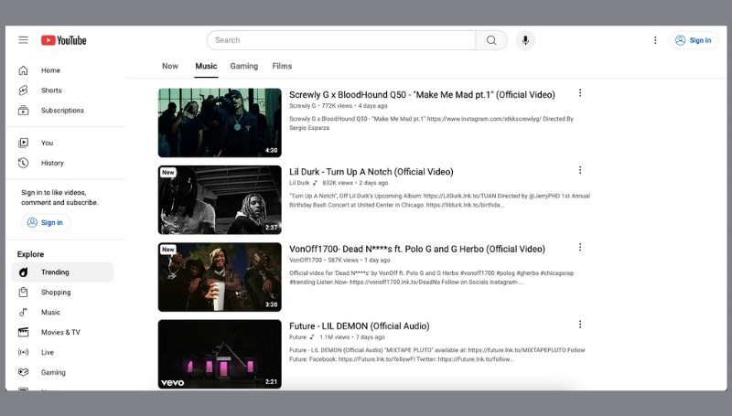
Task: Switch to the Gaming tab
Action: coord(244,66)
